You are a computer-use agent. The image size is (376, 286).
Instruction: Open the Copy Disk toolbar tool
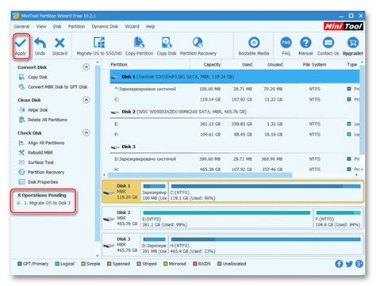point(167,46)
